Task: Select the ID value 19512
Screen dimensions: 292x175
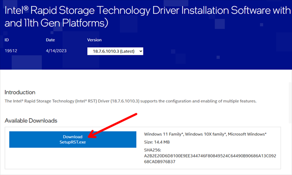Action: click(11, 51)
